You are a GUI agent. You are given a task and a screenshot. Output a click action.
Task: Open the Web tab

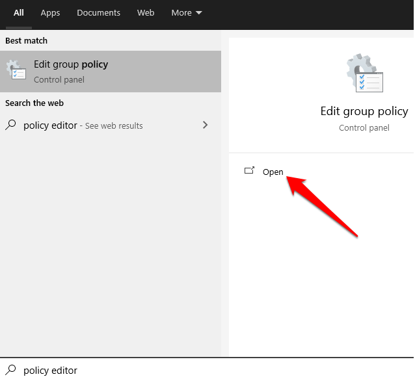(146, 13)
